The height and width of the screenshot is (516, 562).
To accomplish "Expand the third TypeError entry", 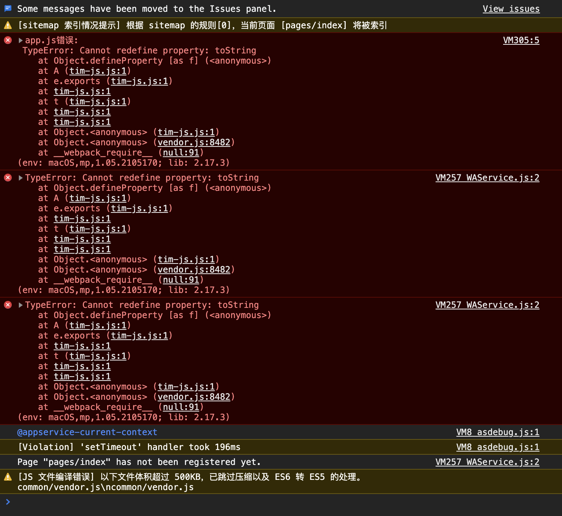I will pos(20,305).
